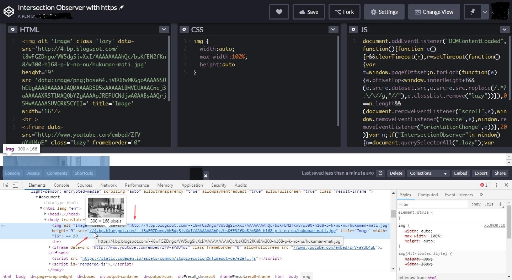This screenshot has height=280, width=512.
Task: Select the Event Listeners sidebar tab
Action: [459, 195]
